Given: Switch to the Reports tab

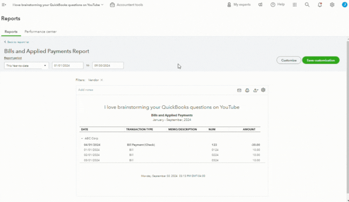Looking at the screenshot, I should tap(11, 31).
